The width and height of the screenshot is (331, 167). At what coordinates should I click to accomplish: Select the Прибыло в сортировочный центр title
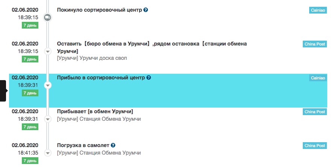pos(101,78)
